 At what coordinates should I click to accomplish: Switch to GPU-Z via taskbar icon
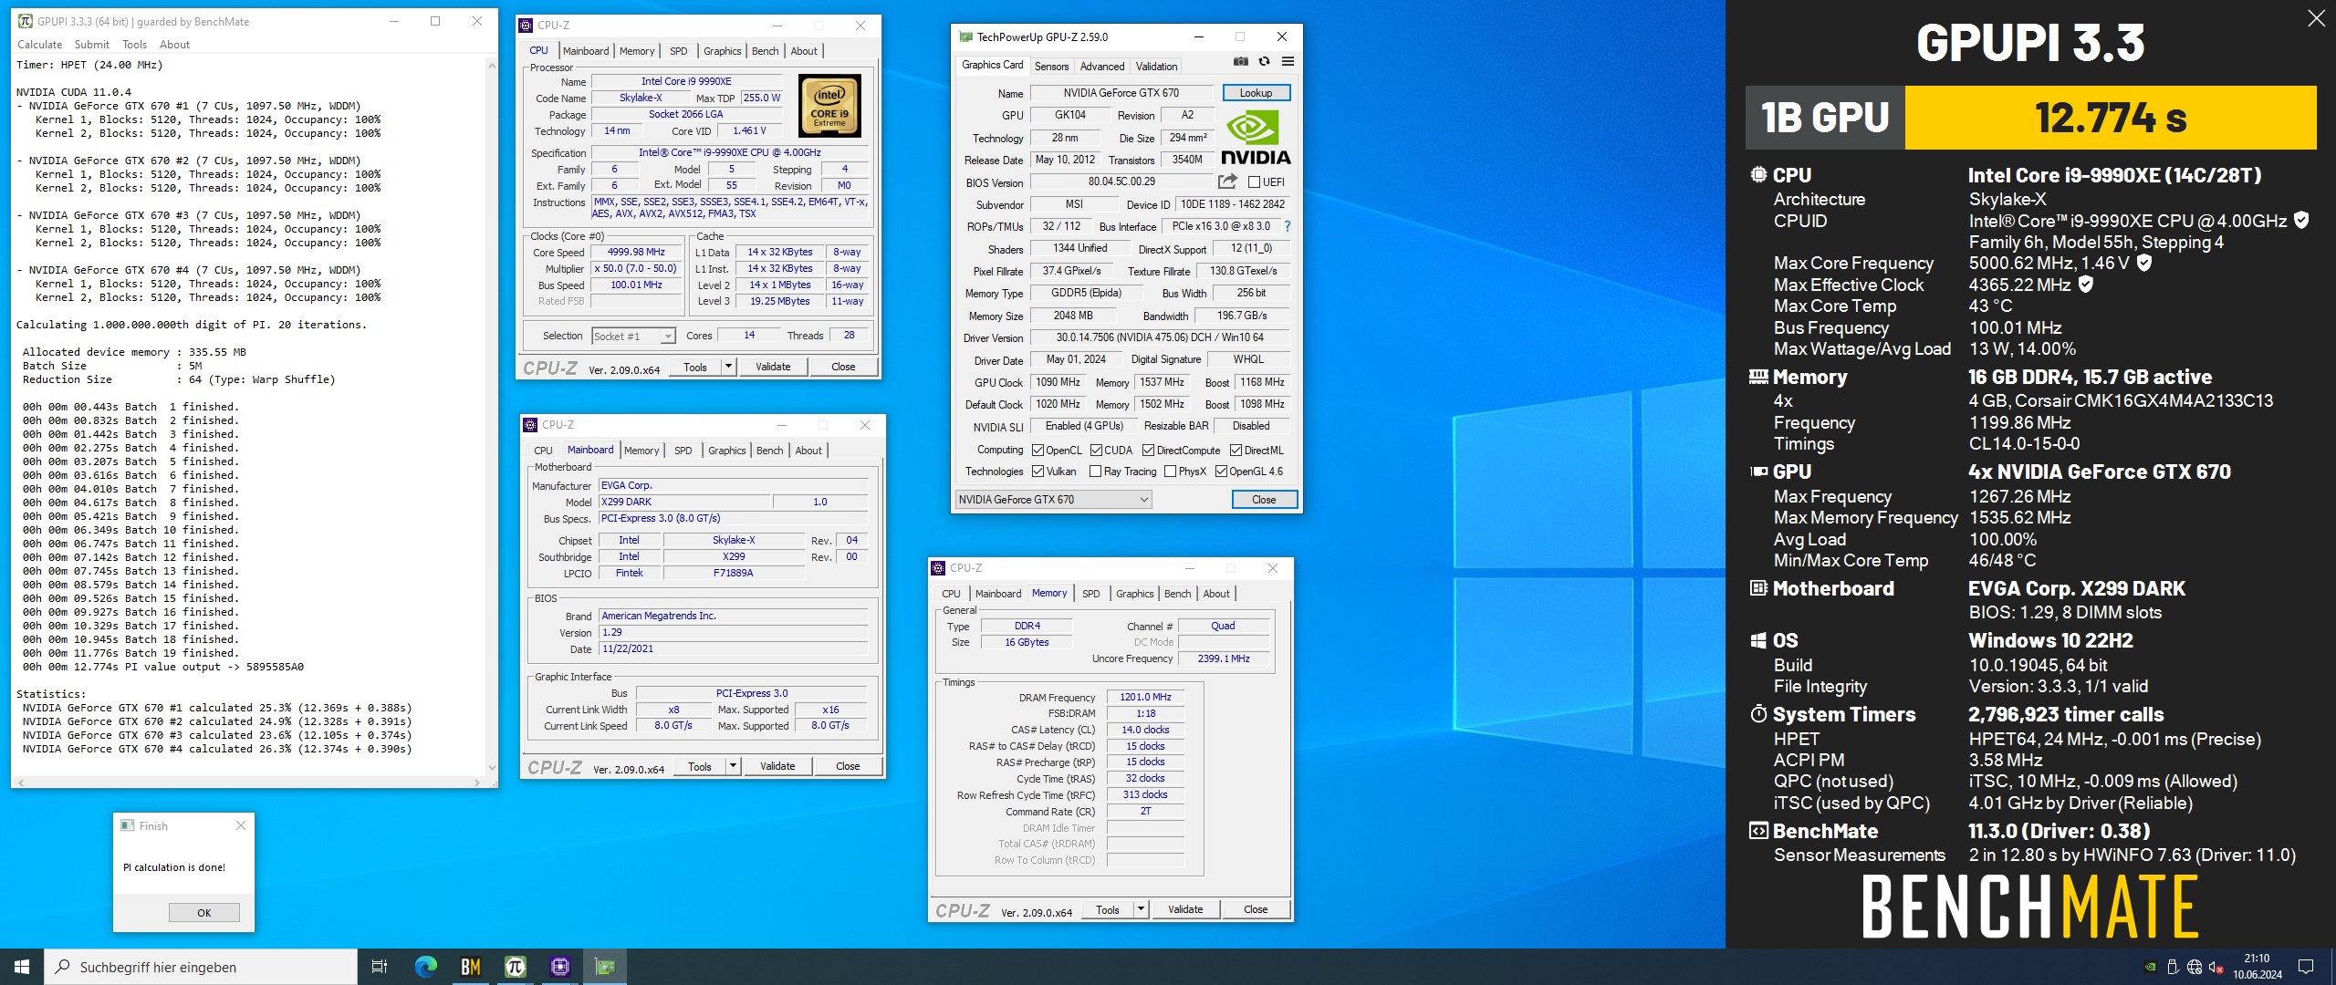604,967
